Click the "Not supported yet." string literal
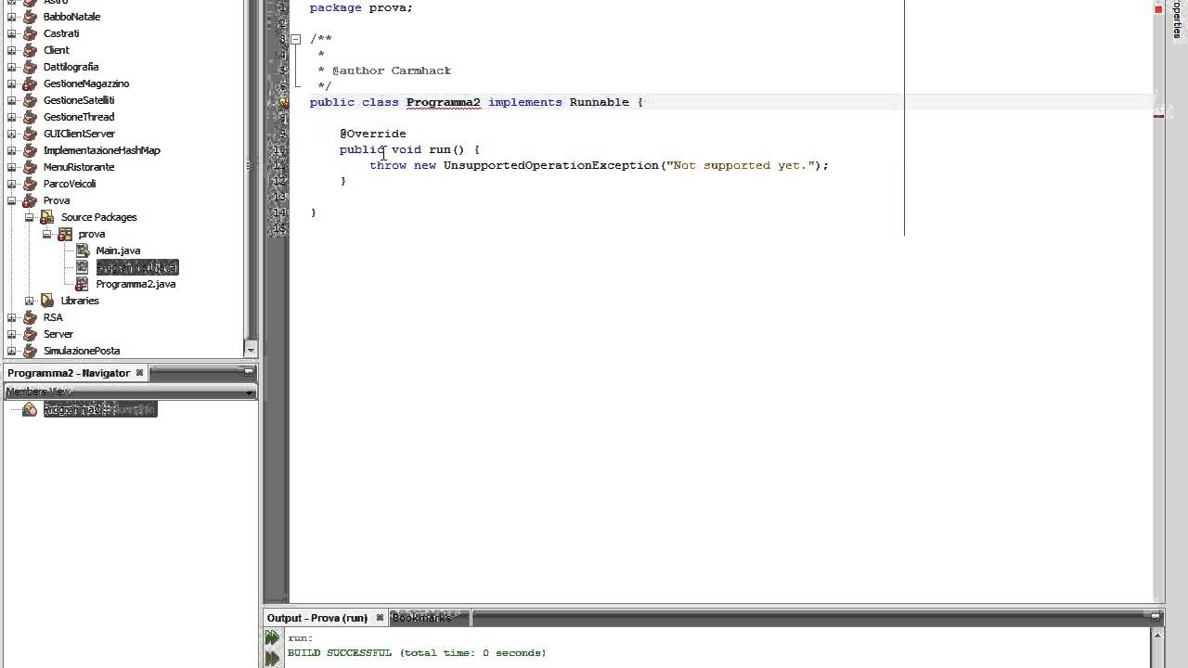1188x668 pixels. tap(741, 165)
